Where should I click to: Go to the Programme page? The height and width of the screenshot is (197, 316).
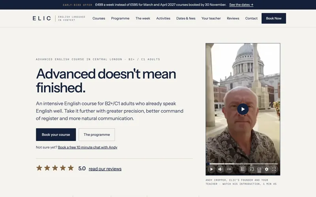coord(120,18)
